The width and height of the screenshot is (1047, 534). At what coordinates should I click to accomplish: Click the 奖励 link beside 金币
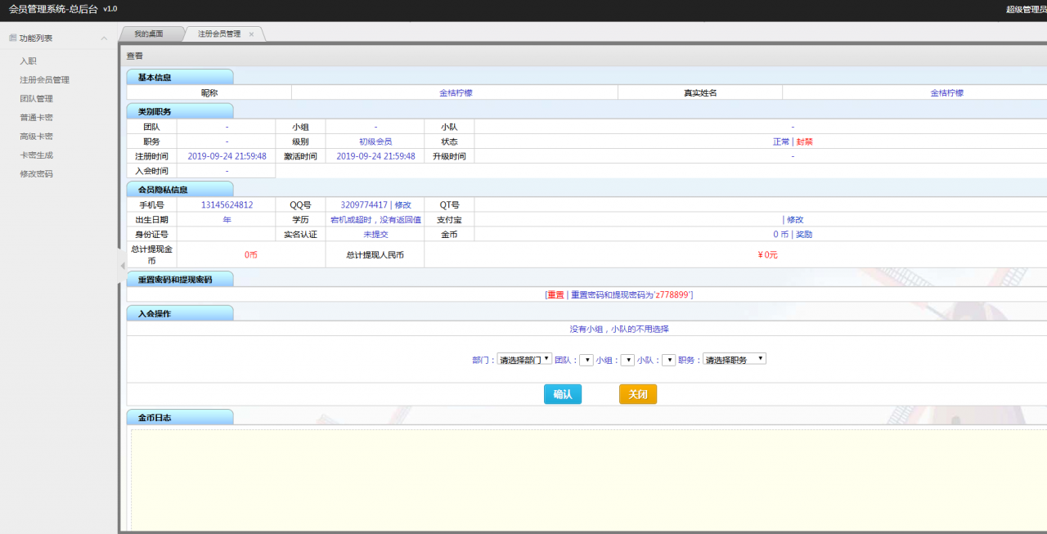(x=804, y=234)
